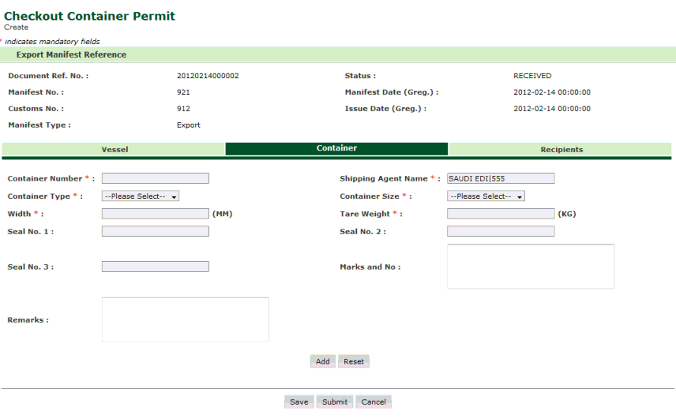
Task: Click the Tare Weight input field
Action: [501, 214]
